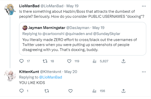151x99 pixels.
Task: Retweet LioManBad's tweet with 18 retweets
Action: [x=45, y=61]
